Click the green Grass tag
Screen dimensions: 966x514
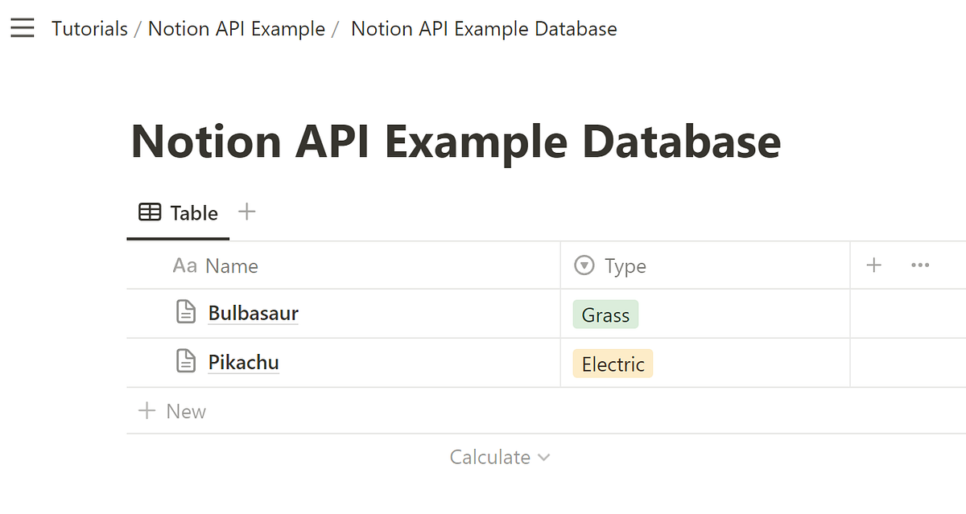click(x=605, y=315)
